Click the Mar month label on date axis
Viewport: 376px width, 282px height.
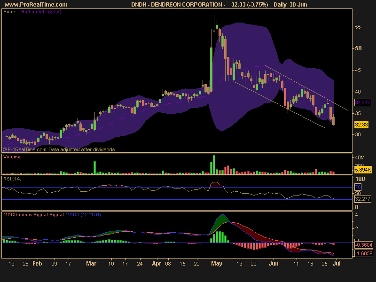click(91, 264)
